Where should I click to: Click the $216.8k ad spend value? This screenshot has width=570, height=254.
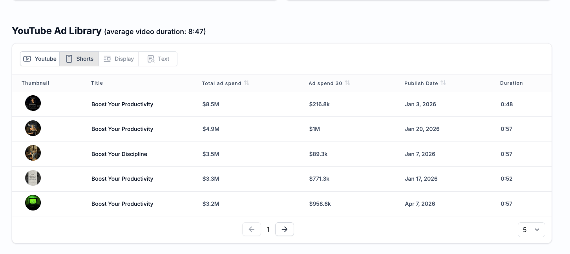pos(320,104)
